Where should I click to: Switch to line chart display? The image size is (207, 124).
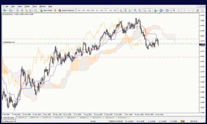click(x=130, y=10)
